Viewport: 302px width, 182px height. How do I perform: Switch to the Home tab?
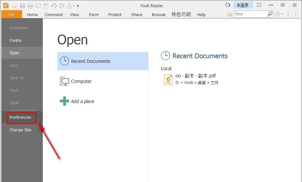[32, 14]
